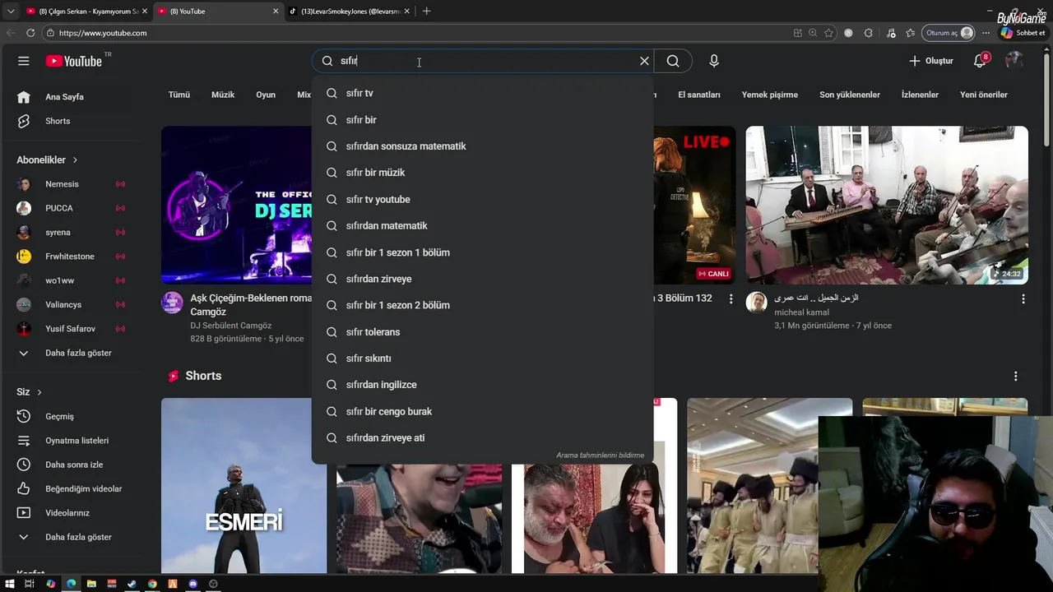
Task: Open Steam from the taskbar
Action: pyautogui.click(x=132, y=584)
